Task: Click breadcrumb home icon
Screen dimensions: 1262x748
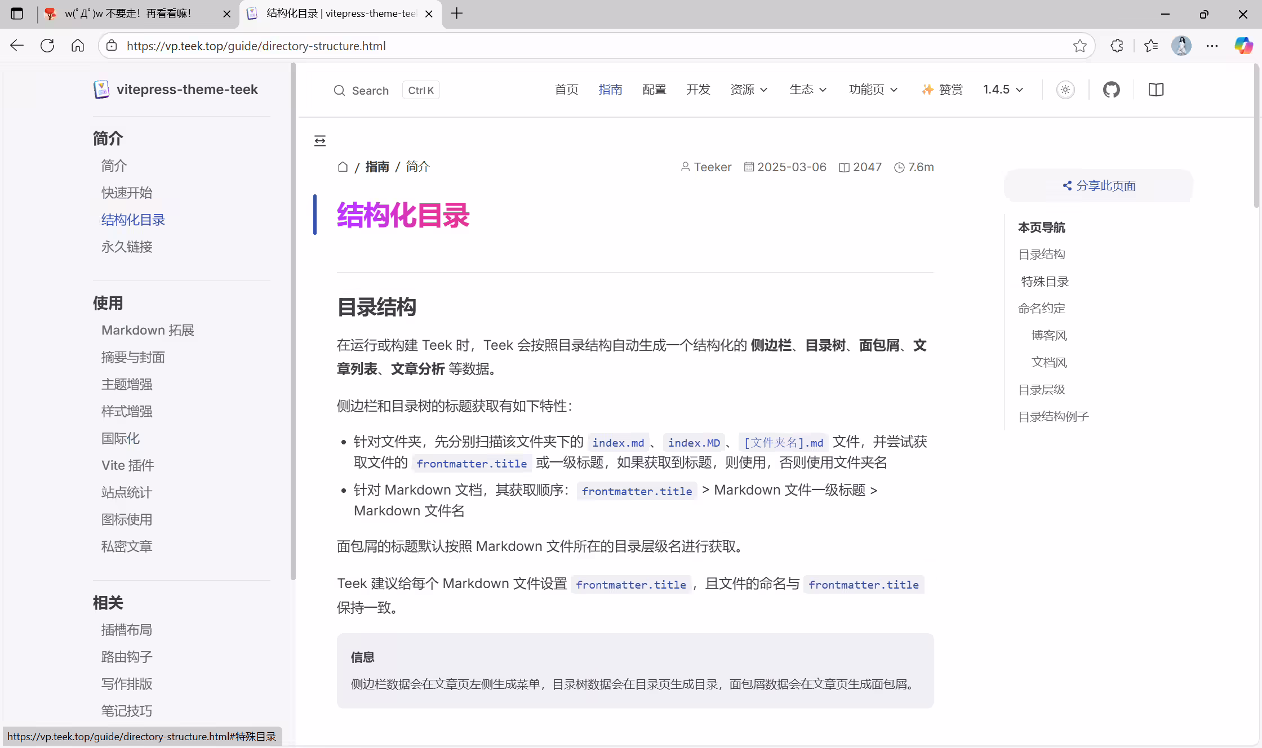Action: pos(343,167)
